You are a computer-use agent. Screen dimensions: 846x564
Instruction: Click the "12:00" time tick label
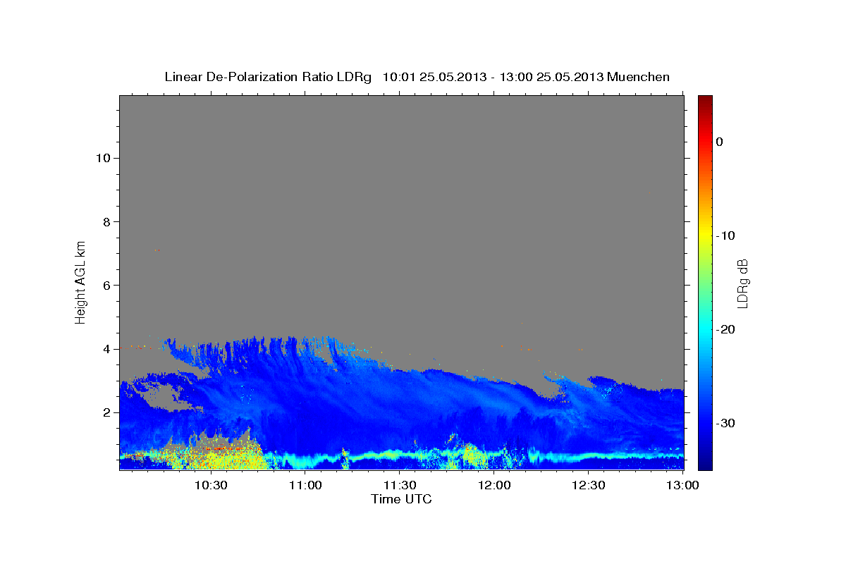tap(495, 486)
